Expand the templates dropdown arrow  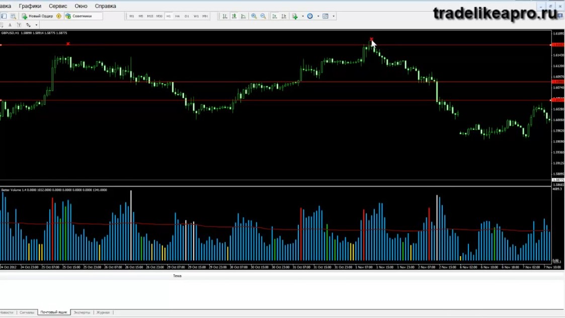coord(334,16)
